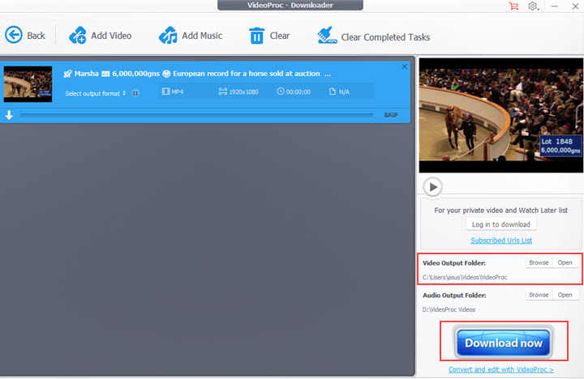Expand the Select output format dropdown
This screenshot has height=379, width=584.
[96, 93]
